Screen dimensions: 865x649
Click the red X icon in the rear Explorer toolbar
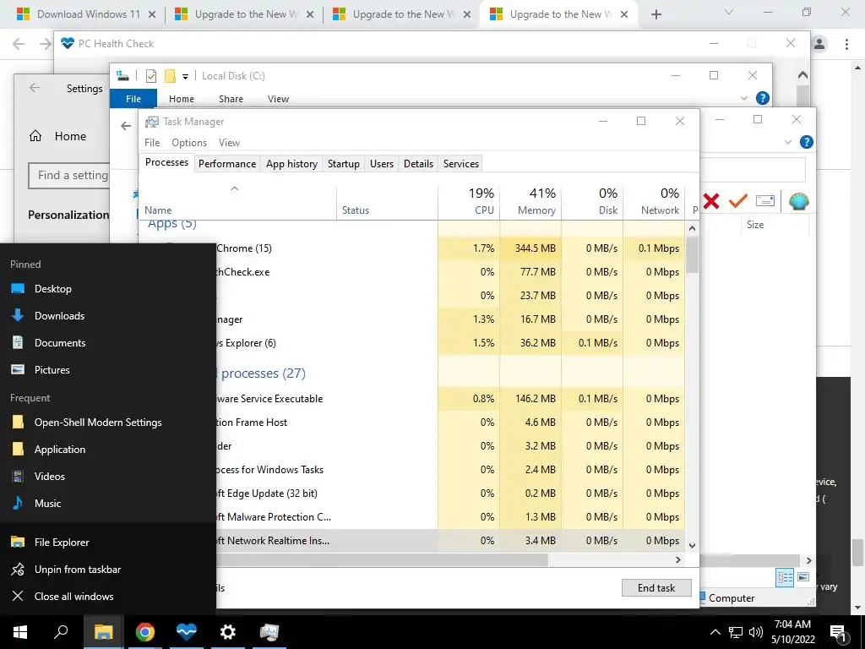click(711, 201)
